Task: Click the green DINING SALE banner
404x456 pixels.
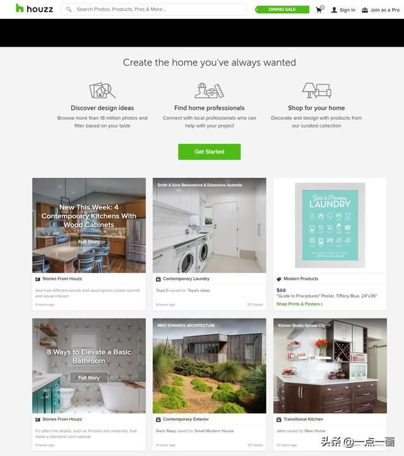Action: pyautogui.click(x=282, y=9)
